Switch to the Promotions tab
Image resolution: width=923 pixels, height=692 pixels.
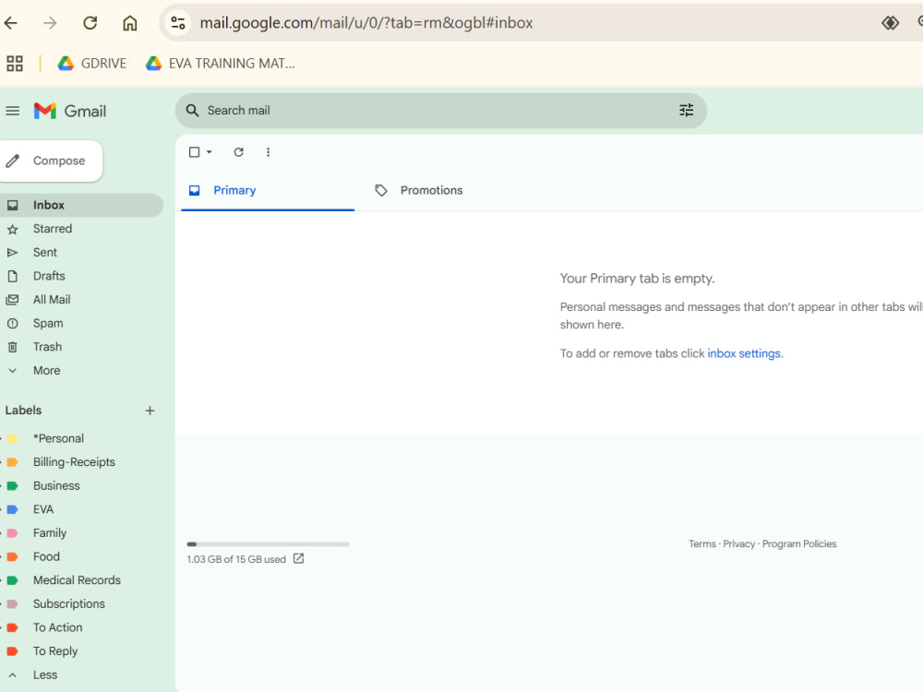pyautogui.click(x=431, y=190)
